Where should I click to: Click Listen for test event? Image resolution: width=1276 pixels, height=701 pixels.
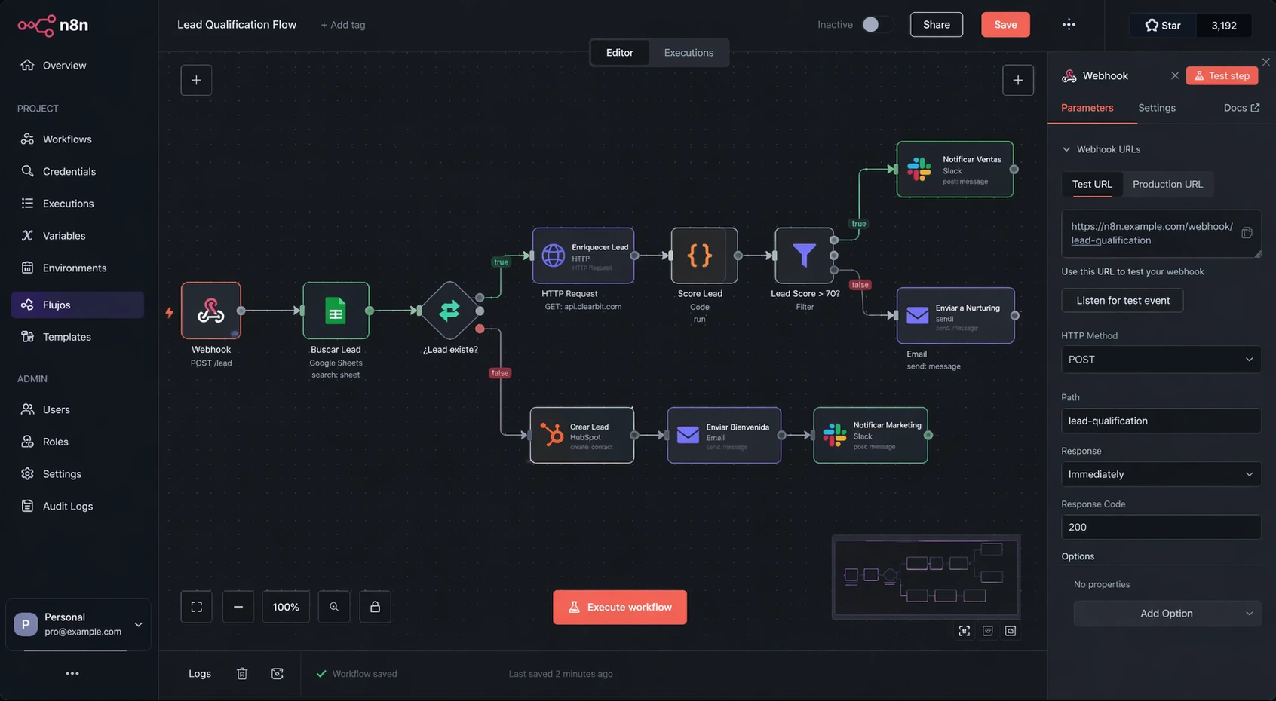click(1123, 300)
